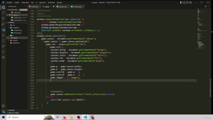Open the Source Control view
The width and height of the screenshot is (213, 120).
[x=3, y=18]
